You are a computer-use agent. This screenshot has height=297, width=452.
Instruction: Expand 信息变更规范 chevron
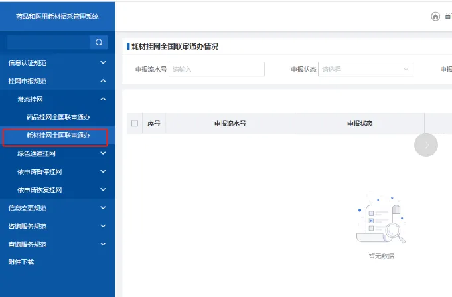(103, 208)
